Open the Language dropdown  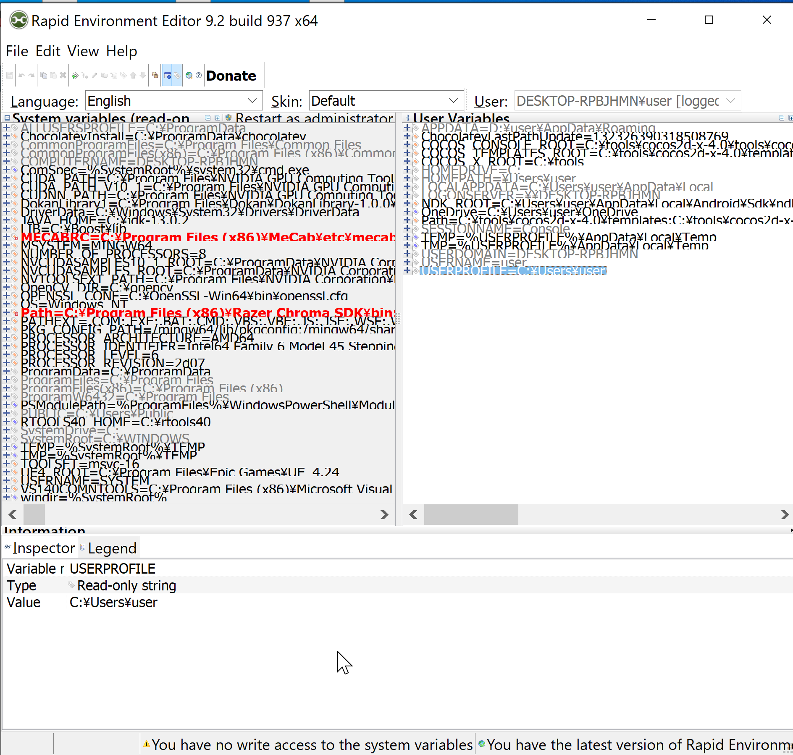coord(174,101)
